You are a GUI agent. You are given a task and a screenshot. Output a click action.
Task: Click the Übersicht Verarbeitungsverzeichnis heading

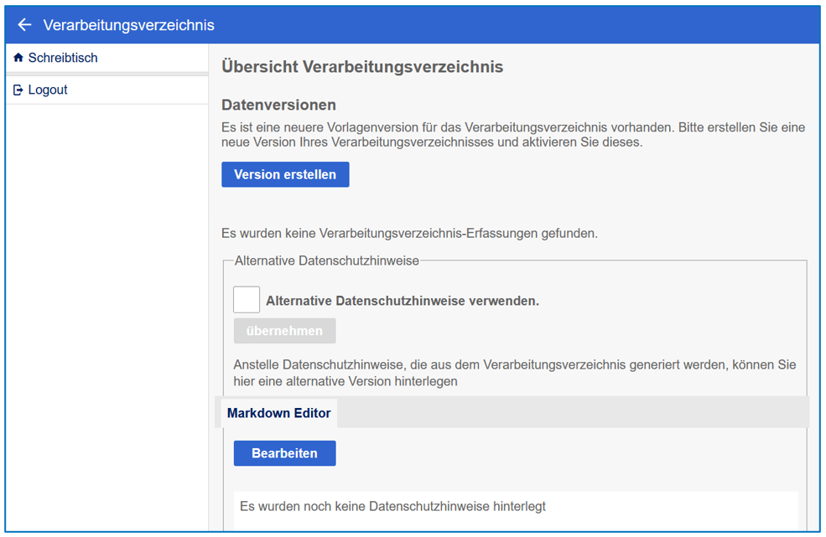click(362, 67)
